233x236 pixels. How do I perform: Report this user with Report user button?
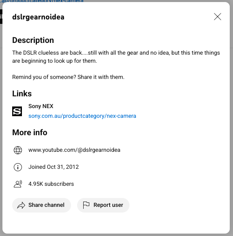click(x=103, y=205)
